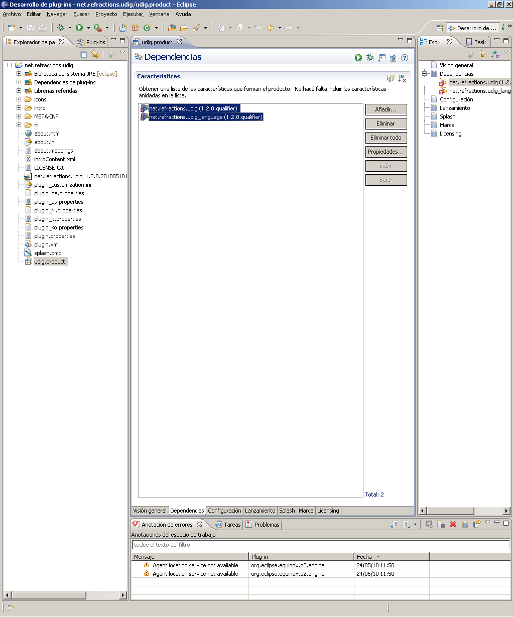The height and width of the screenshot is (618, 514).
Task: Sort features alphabetically in Características section
Action: click(x=402, y=78)
